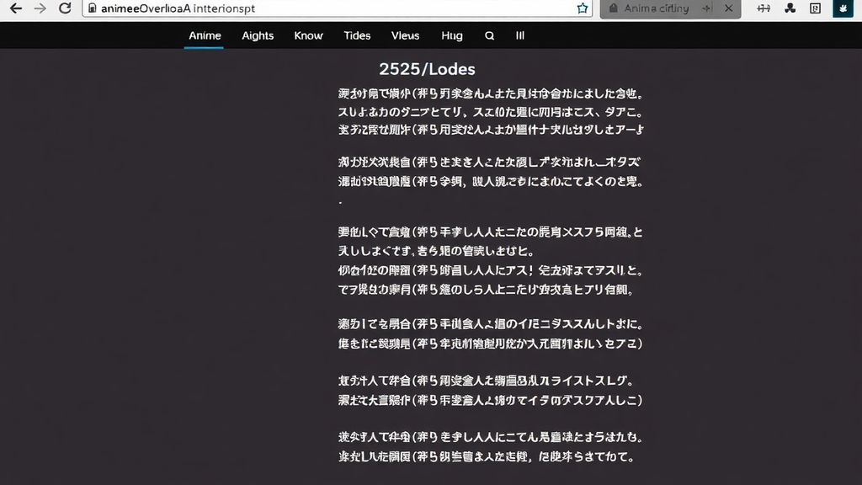This screenshot has width=862, height=485.
Task: Select the Know navigation item
Action: (308, 35)
